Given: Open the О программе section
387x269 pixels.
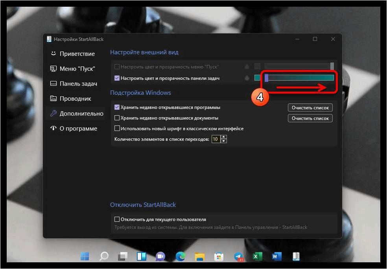Looking at the screenshot, I should tap(74, 129).
